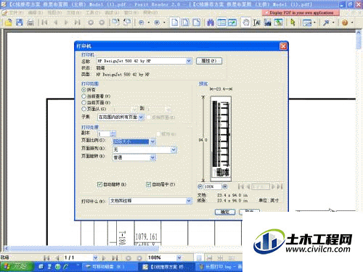Click the yellow arrow pointer tool icon
This screenshot has width=363, height=272.
tap(293, 22)
